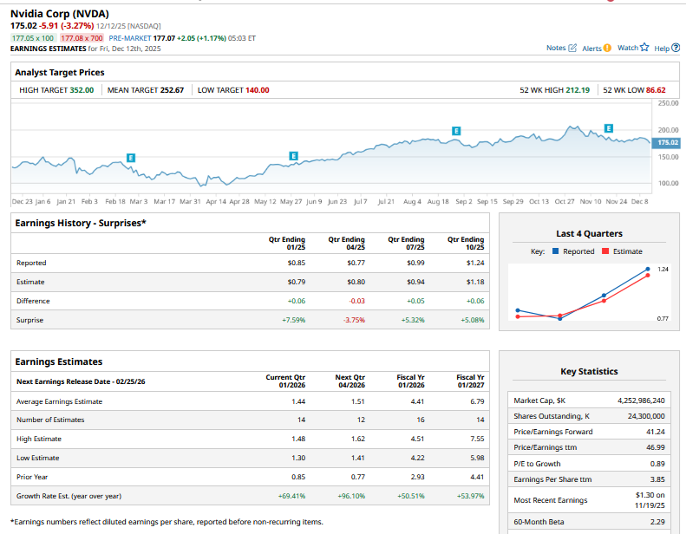686x534 pixels.
Task: Click the Watch link text
Action: tap(627, 49)
